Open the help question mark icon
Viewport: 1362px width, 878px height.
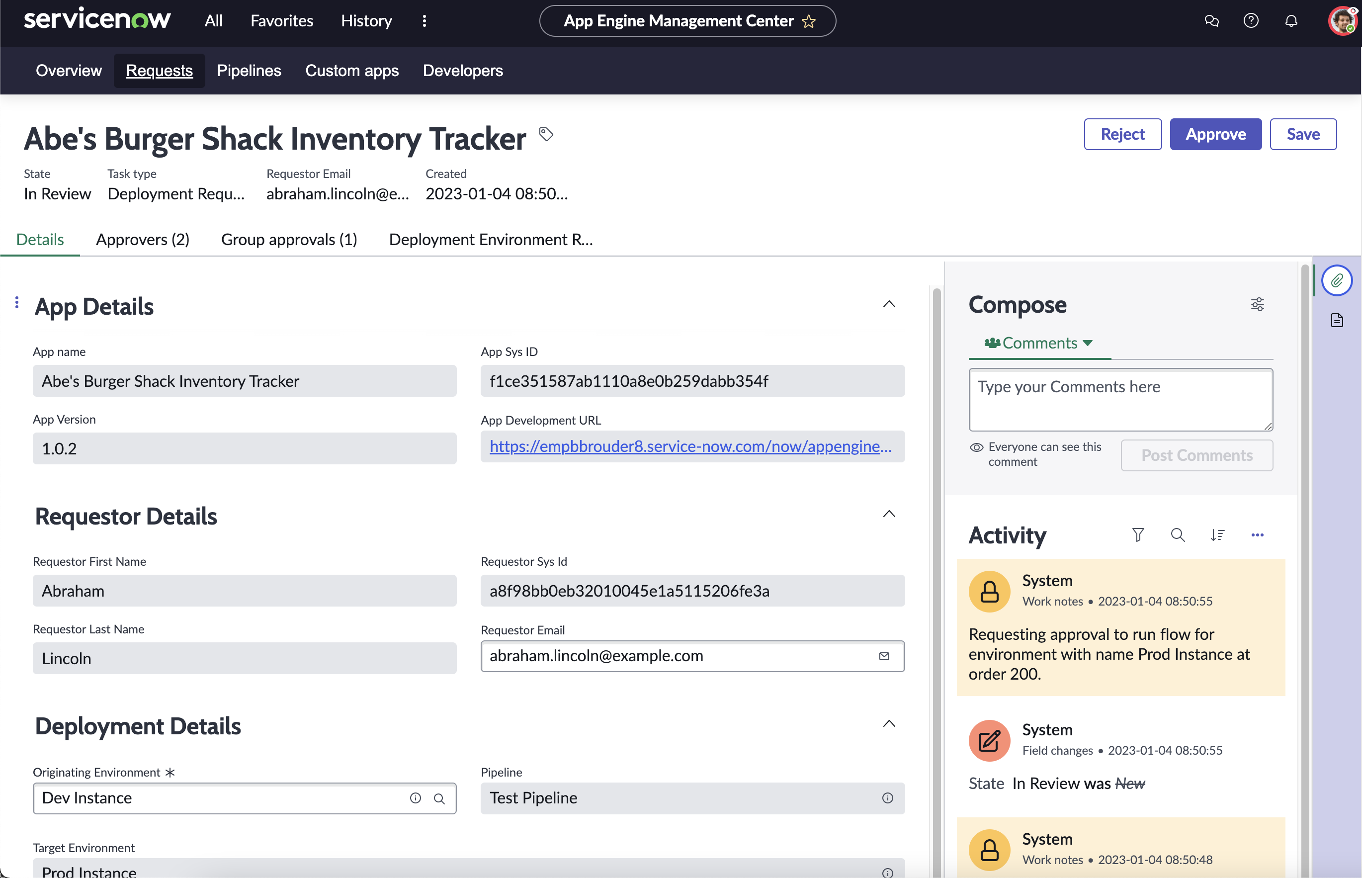1251,21
